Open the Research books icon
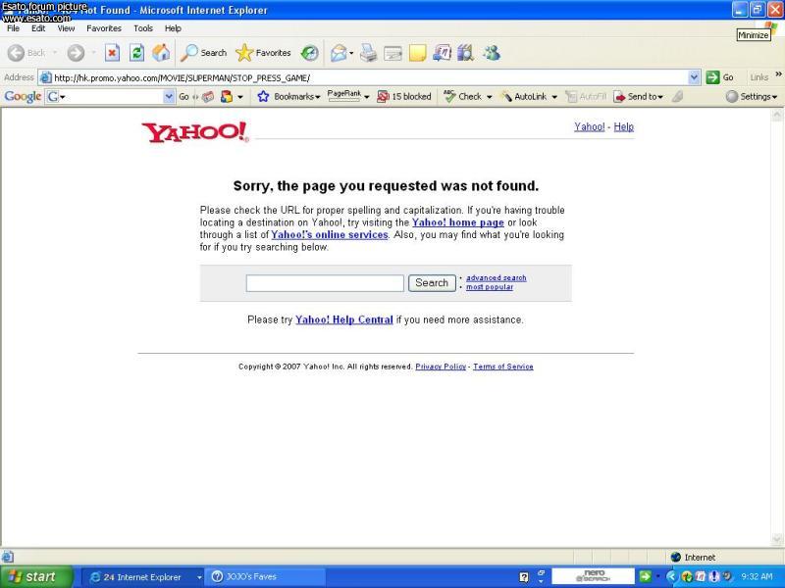Viewport: 785px width, 588px height. (x=465, y=53)
